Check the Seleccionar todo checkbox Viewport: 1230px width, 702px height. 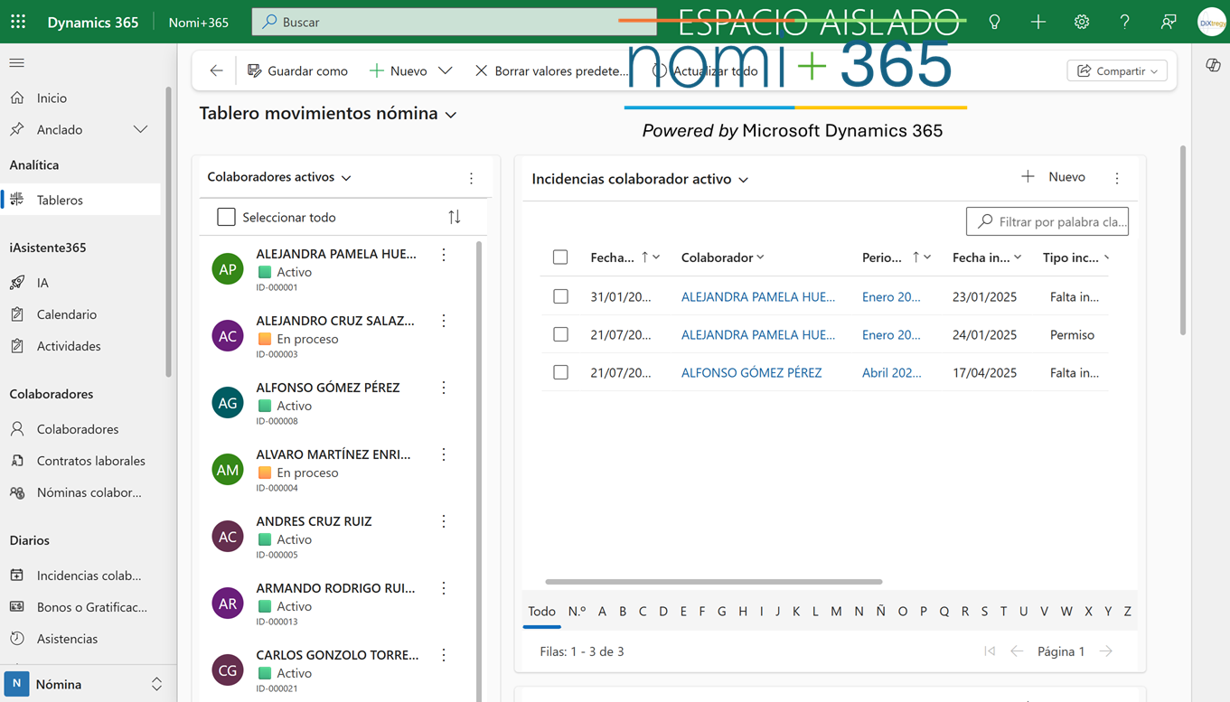[x=226, y=217]
